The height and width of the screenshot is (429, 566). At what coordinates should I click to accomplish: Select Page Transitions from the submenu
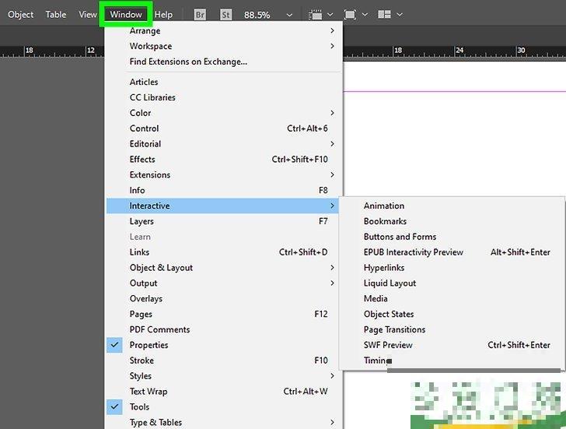pos(394,329)
